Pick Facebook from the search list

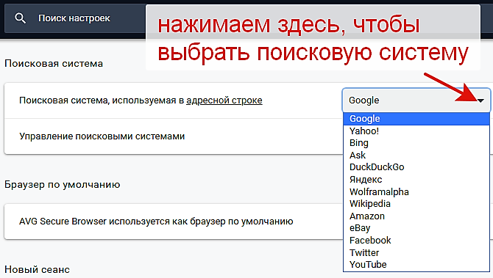click(416, 241)
